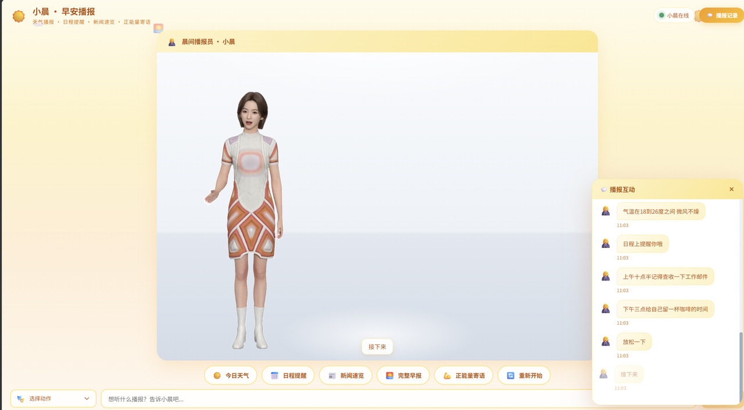Click message 上午十点半记得查收一下工作邮件

pyautogui.click(x=666, y=276)
